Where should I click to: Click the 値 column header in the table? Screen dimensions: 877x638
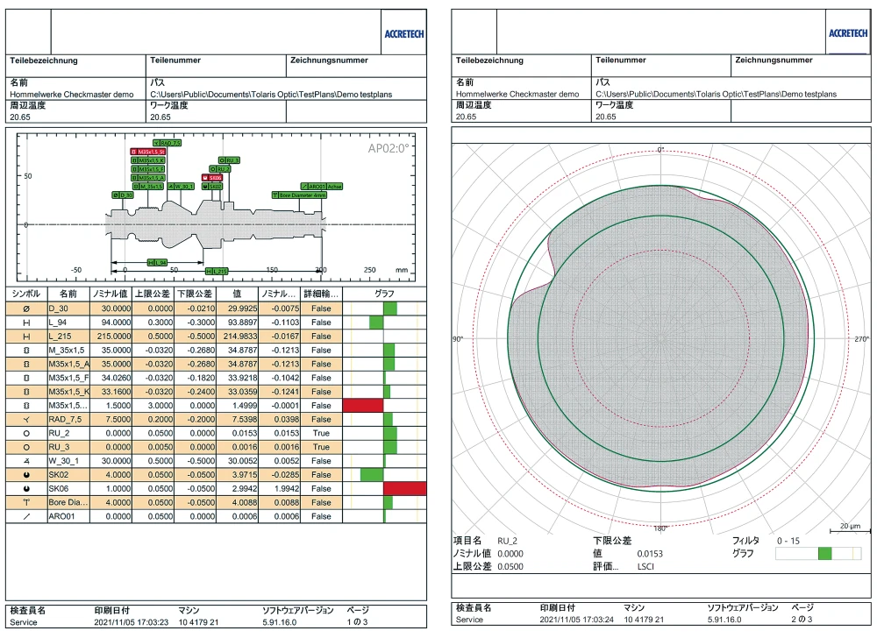236,294
